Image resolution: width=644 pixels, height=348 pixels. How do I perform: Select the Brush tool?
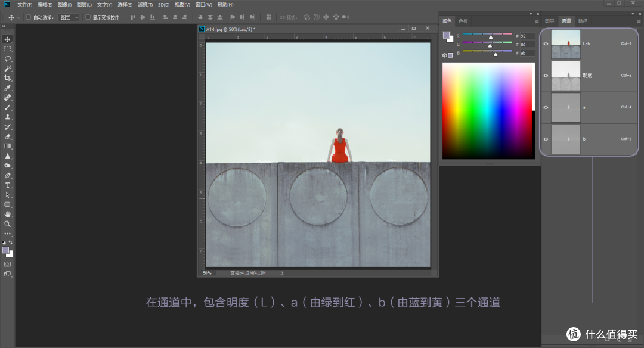8,107
